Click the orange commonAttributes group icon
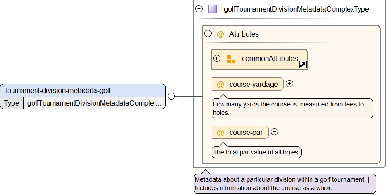The width and height of the screenshot is (386, 195). point(231,59)
